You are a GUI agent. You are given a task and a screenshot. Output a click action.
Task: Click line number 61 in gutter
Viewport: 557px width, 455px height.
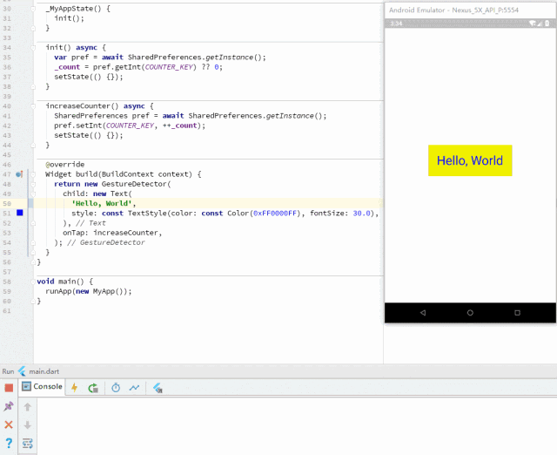(x=7, y=311)
